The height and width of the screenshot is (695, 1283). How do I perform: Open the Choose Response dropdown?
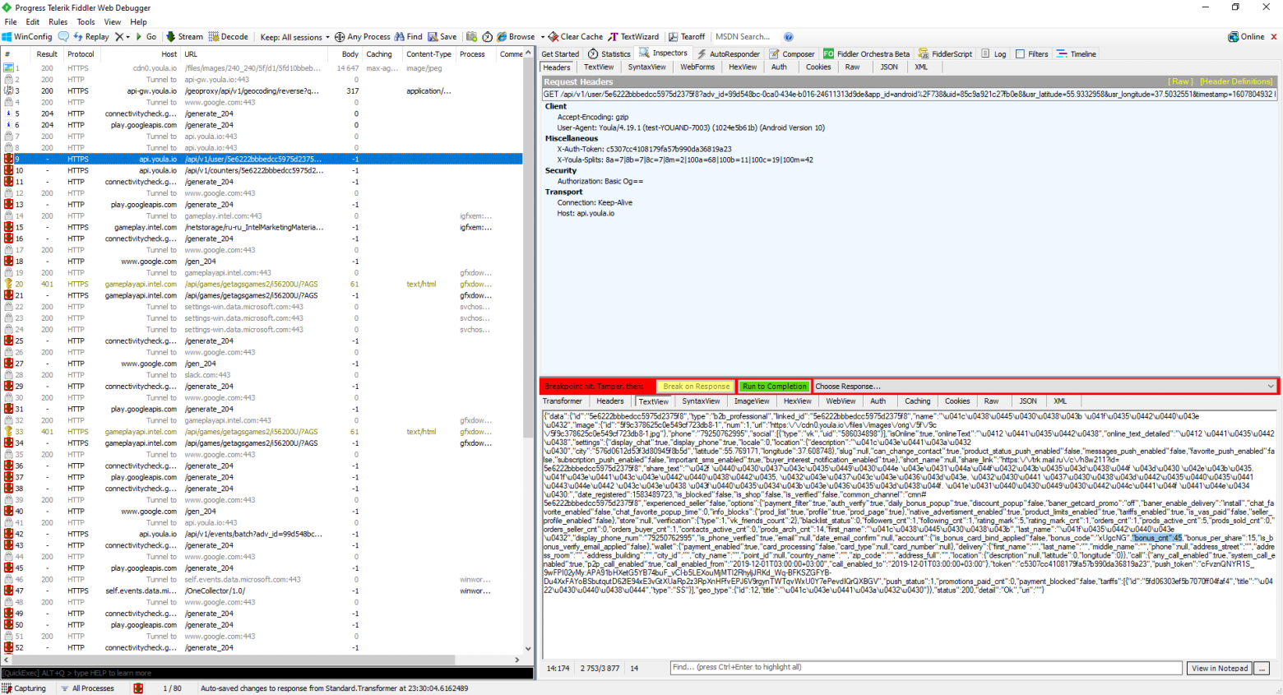(x=1044, y=387)
